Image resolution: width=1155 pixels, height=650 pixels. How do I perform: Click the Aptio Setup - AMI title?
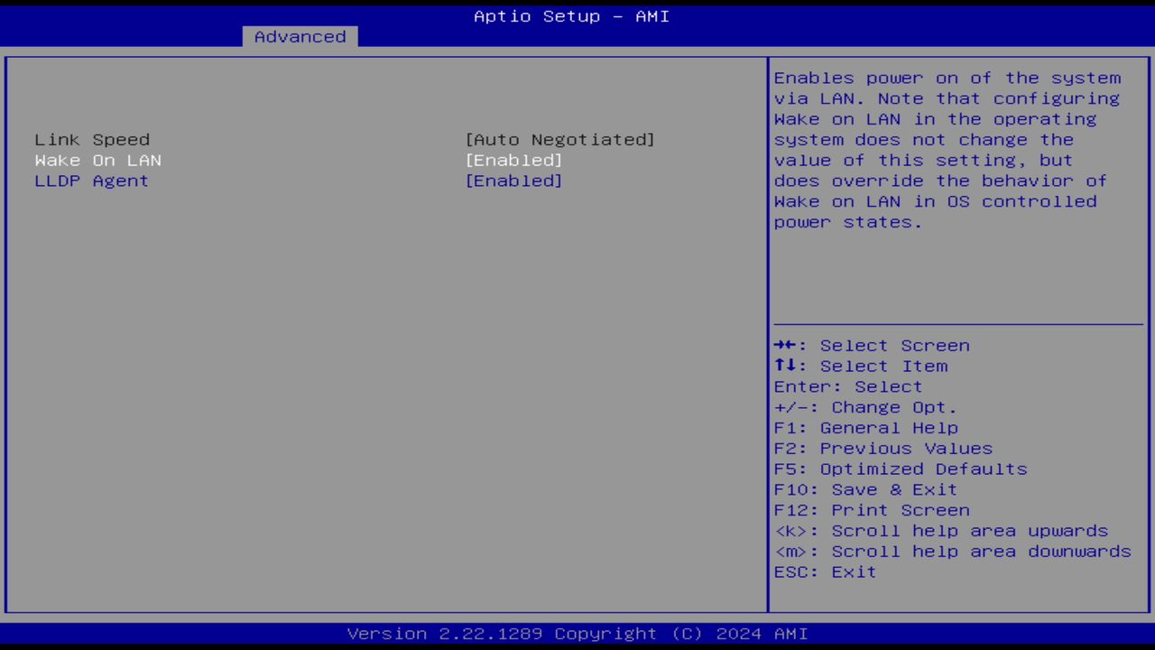click(x=572, y=16)
